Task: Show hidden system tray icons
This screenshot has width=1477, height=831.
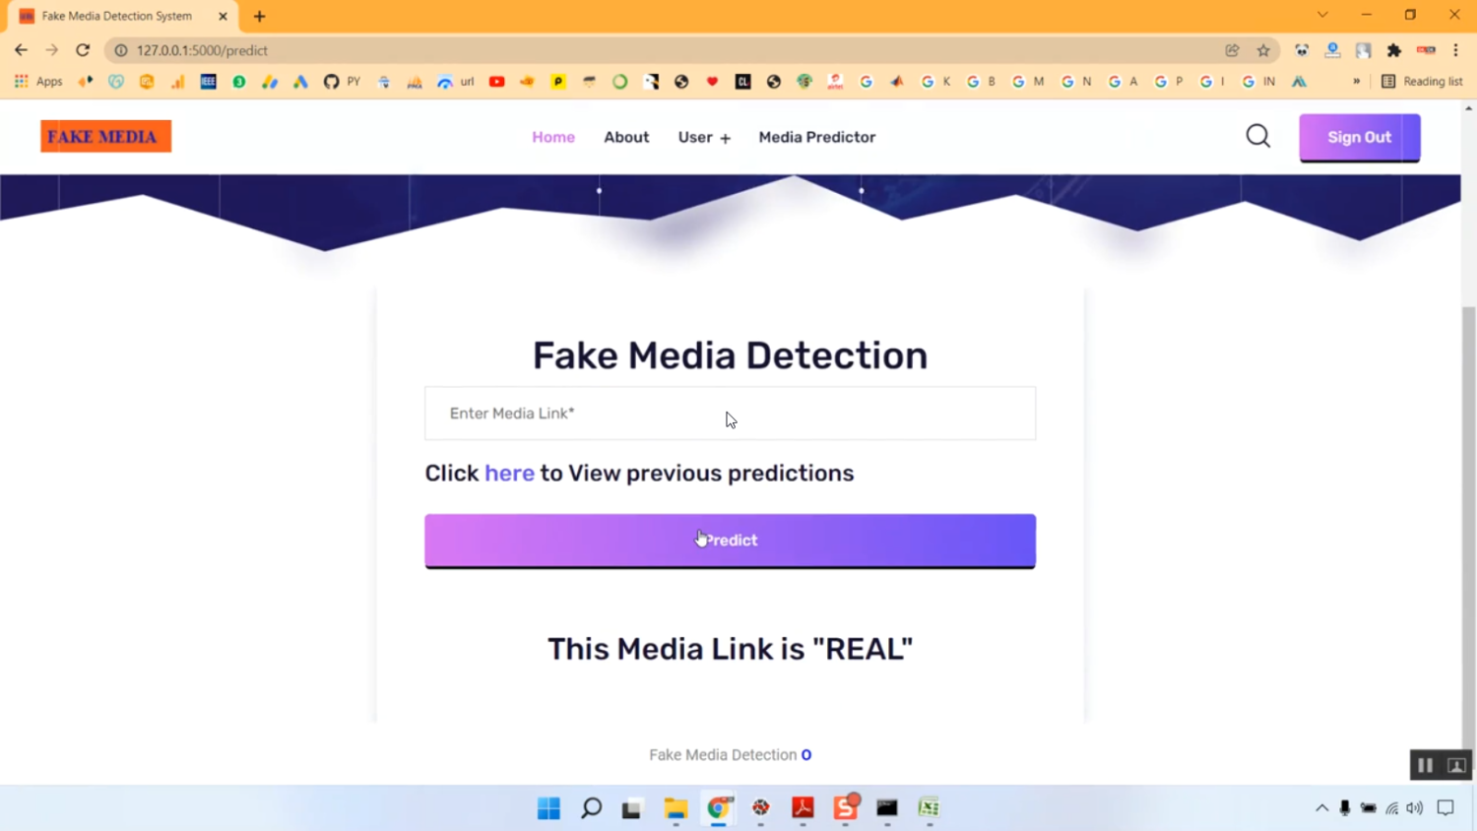Action: tap(1321, 808)
